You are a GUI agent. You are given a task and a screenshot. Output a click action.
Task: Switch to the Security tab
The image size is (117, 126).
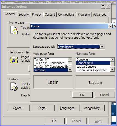click(24, 15)
